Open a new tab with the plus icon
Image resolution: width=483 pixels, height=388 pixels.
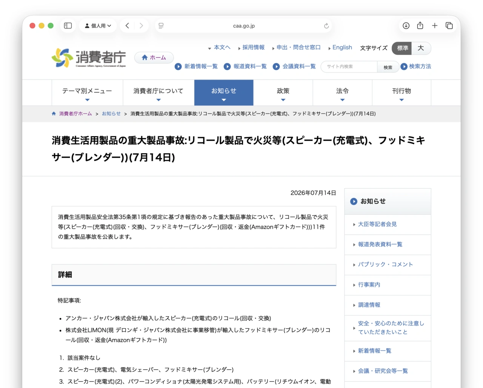pyautogui.click(x=435, y=26)
